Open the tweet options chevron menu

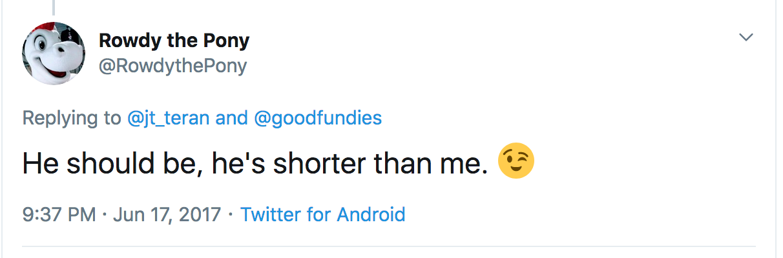(746, 38)
